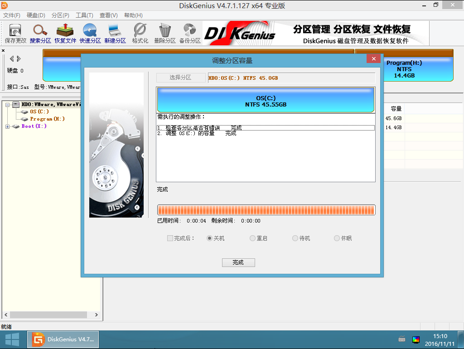Click scroll left arrow in tree panel

pos(6,315)
